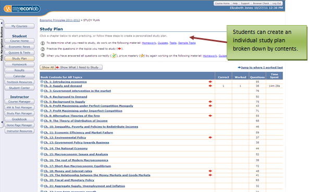Screen dimensions: 309x192
Task: Expand Ch. 1: Introducing economics
Action: 42,81
